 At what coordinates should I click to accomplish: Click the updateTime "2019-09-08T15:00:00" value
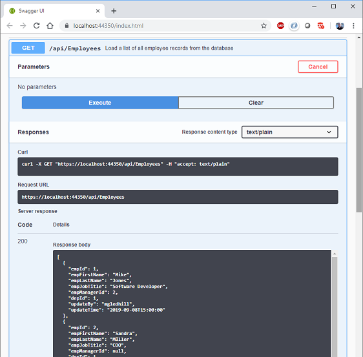click(136, 310)
